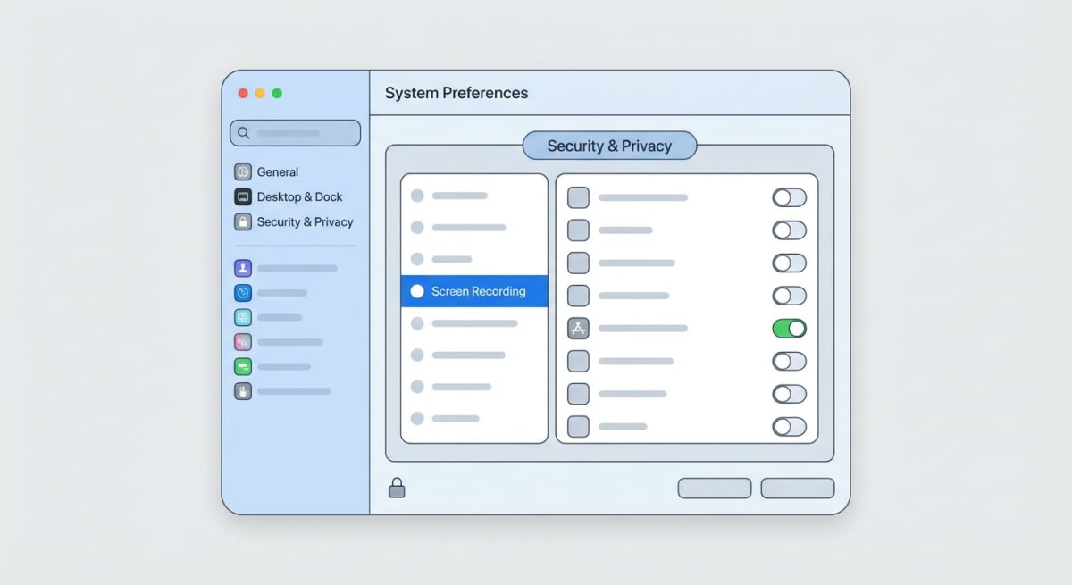Switch to the Security & Privacy tab
1072x585 pixels.
point(609,146)
